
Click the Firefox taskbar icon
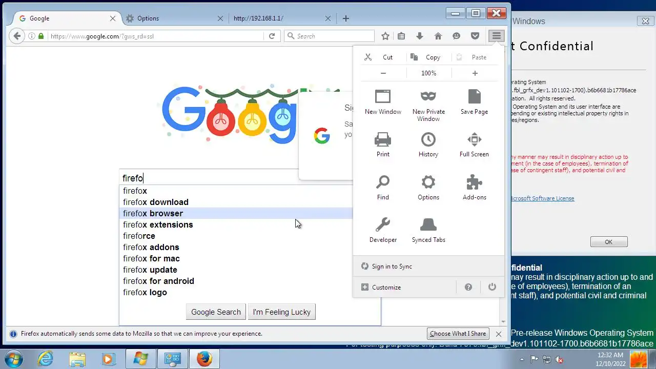pyautogui.click(x=204, y=359)
